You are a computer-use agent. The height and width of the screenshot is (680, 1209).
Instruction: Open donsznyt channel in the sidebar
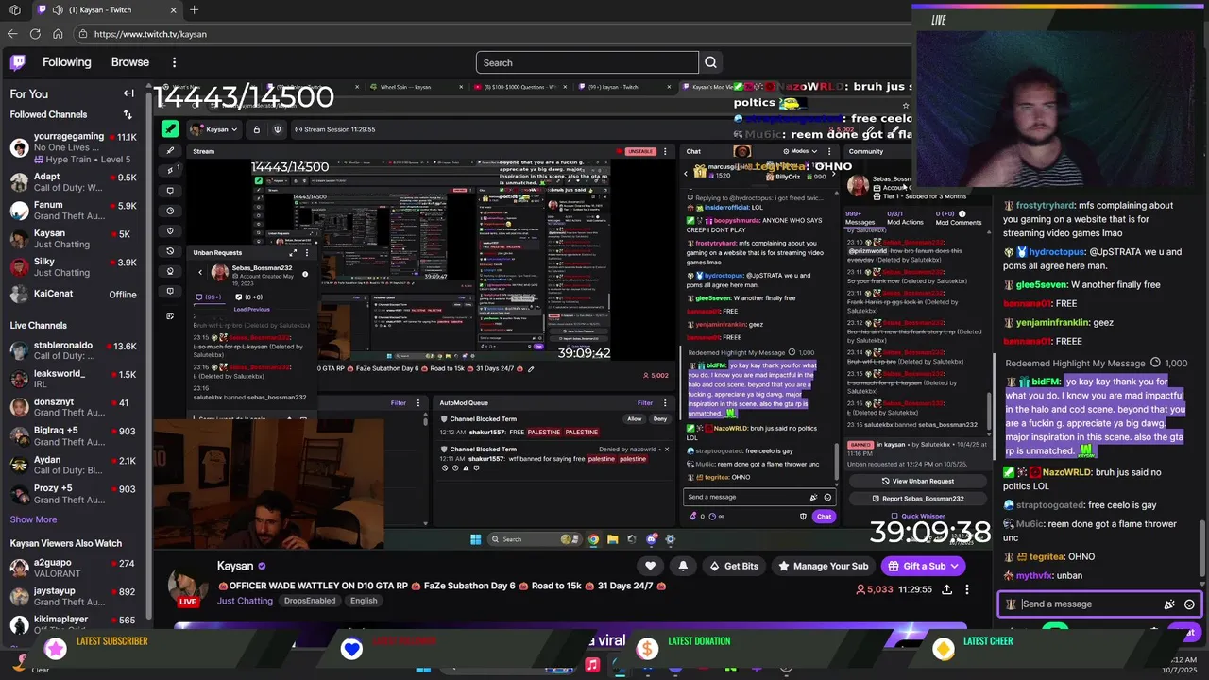pos(74,407)
